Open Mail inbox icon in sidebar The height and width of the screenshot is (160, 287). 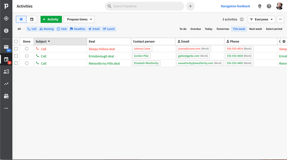6,47
